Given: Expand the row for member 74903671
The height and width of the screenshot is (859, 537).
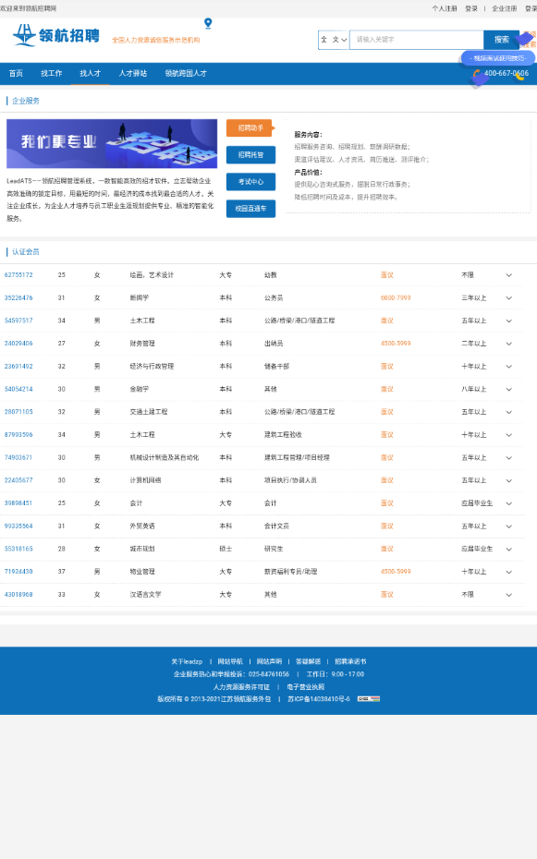Looking at the screenshot, I should (x=509, y=458).
